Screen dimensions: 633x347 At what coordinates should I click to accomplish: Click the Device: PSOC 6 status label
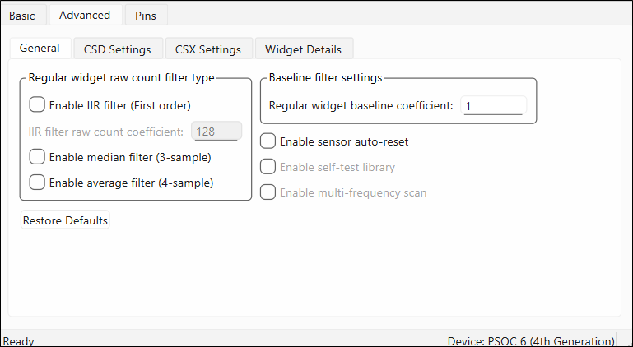[x=530, y=340]
